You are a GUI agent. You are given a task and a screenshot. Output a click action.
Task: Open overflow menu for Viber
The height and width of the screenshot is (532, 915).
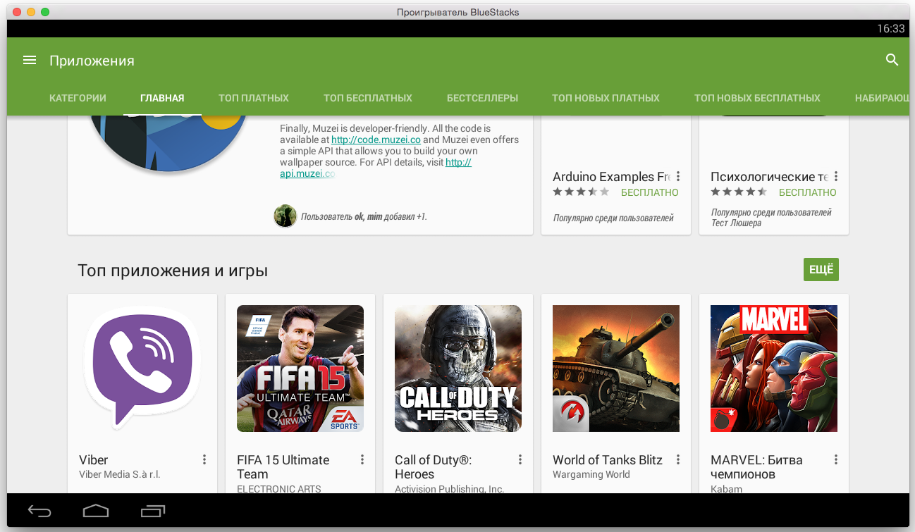204,459
